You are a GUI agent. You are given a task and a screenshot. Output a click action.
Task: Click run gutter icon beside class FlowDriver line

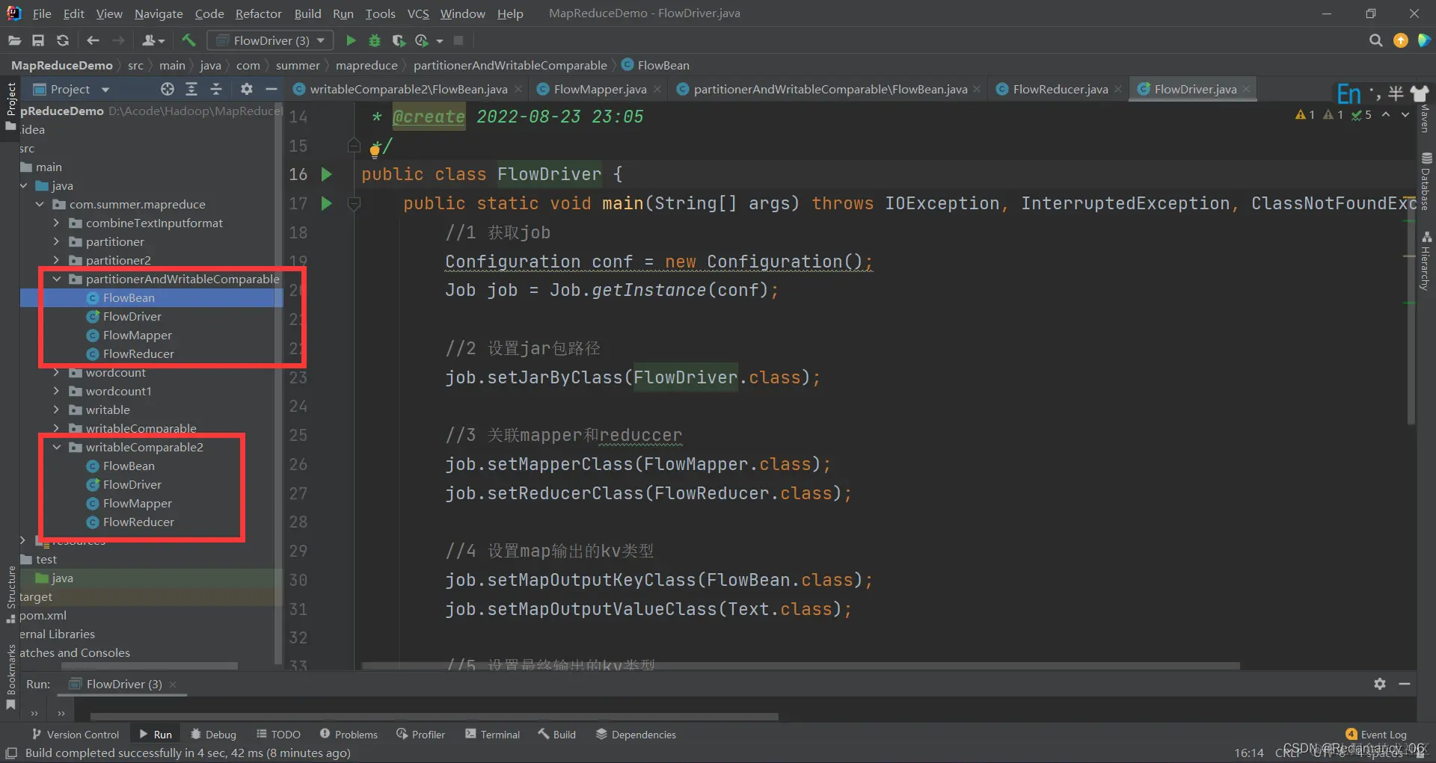[326, 174]
